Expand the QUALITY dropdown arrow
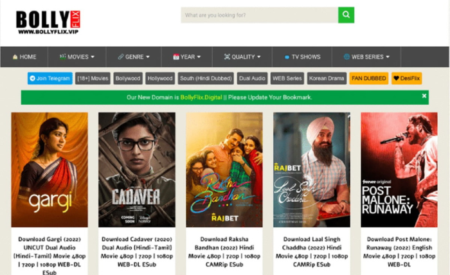Image resolution: width=450 pixels, height=275 pixels. click(259, 57)
